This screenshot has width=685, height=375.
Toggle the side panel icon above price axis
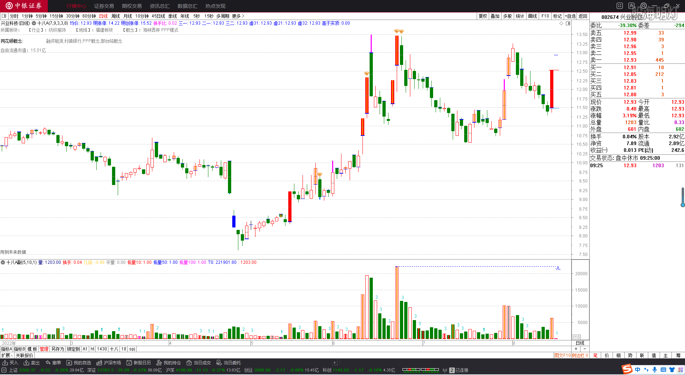[568, 23]
